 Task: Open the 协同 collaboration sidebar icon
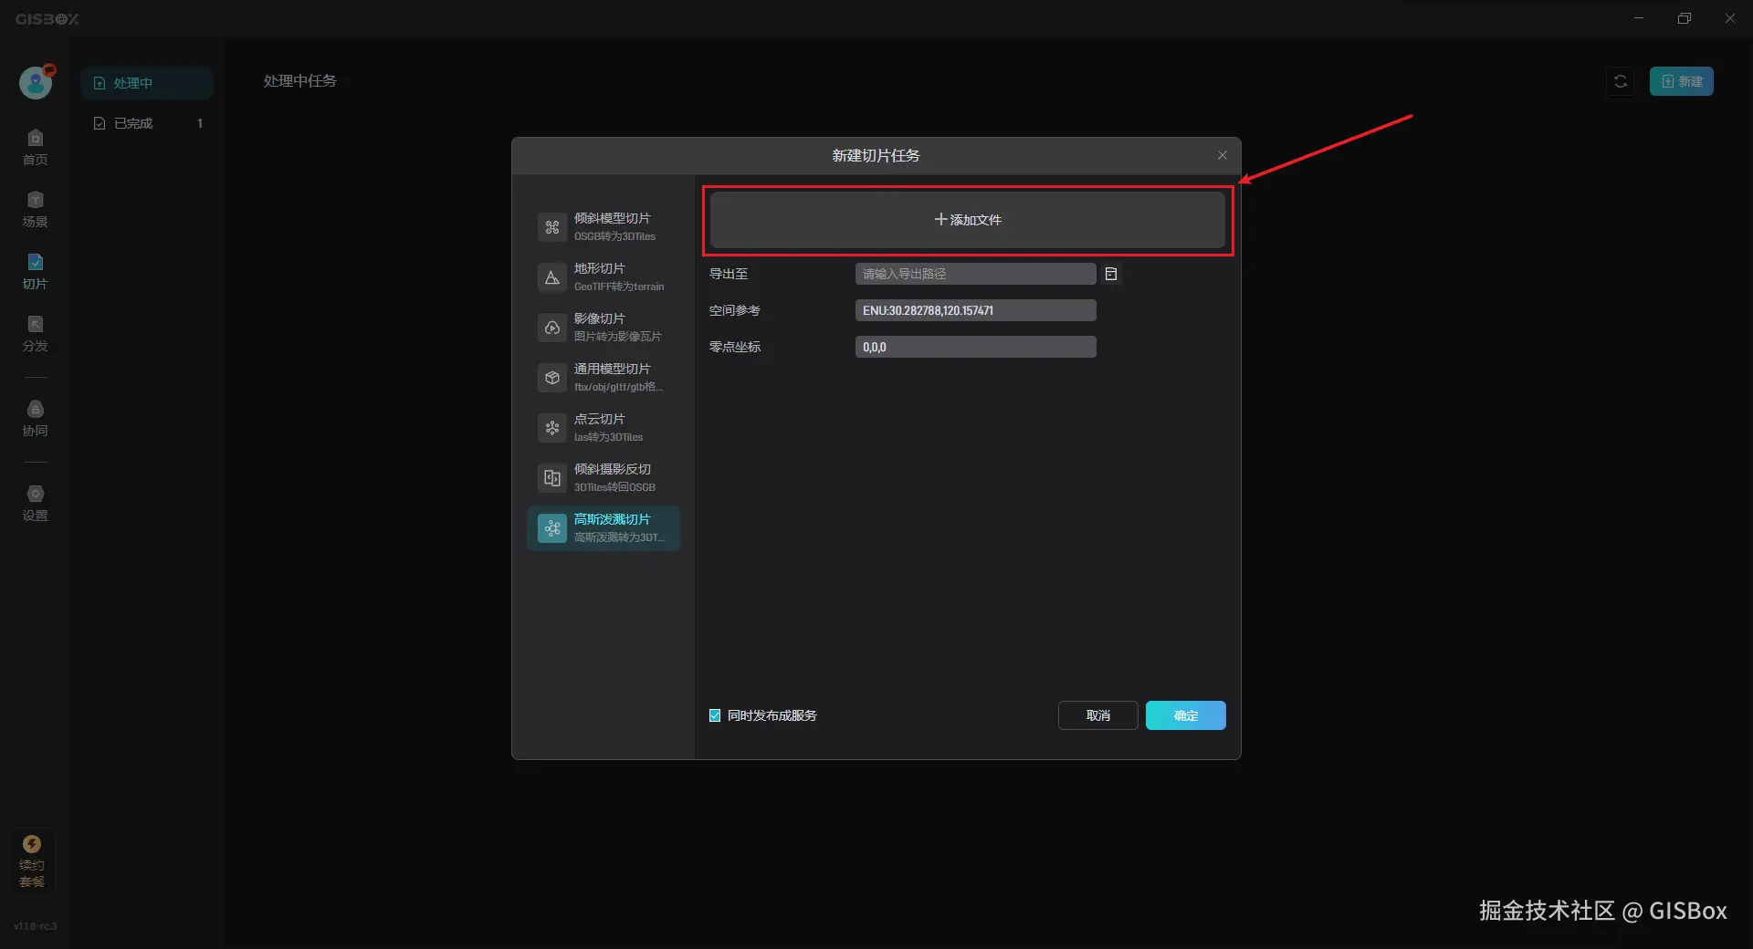point(35,418)
